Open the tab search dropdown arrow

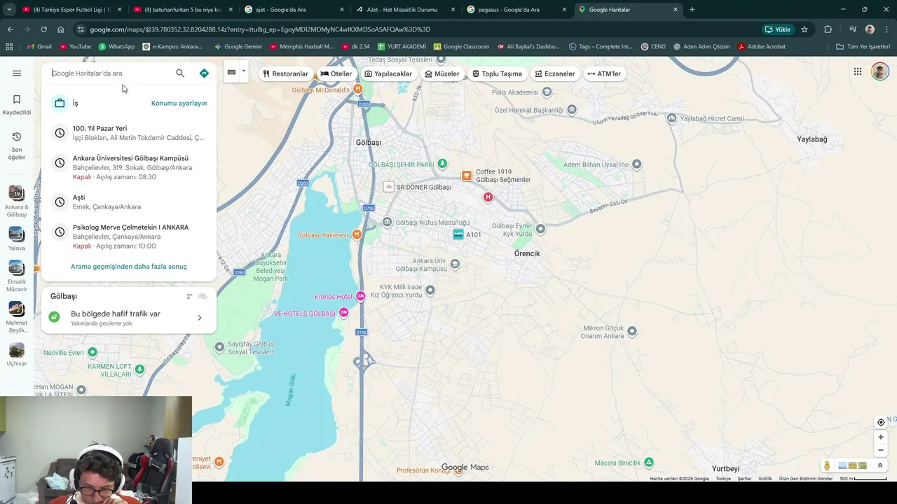8,10
